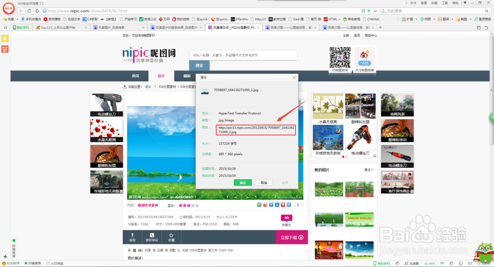
Task: Share to QQ Zone yellow star icon
Action: click(x=259, y=205)
